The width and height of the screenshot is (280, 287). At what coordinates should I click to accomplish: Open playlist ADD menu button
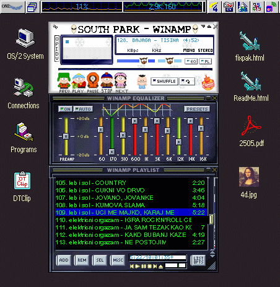point(64,260)
